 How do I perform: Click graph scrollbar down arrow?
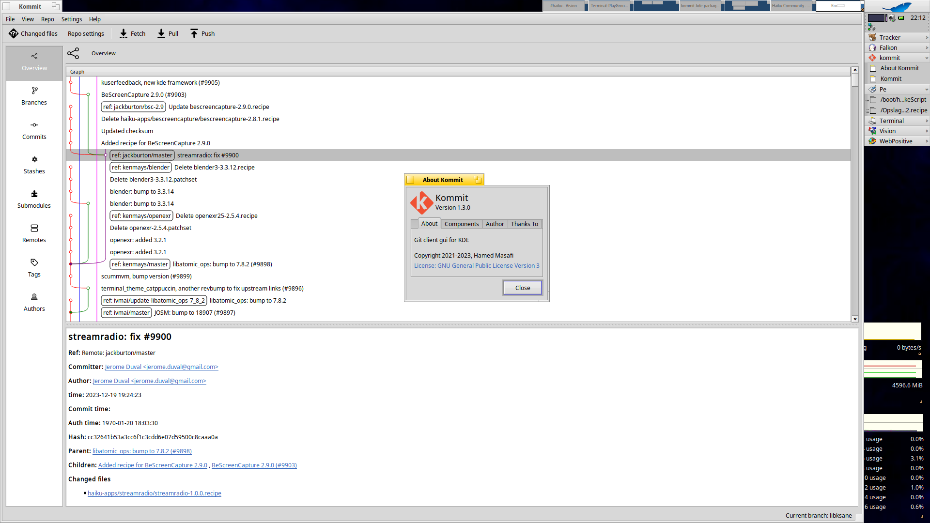pos(855,319)
